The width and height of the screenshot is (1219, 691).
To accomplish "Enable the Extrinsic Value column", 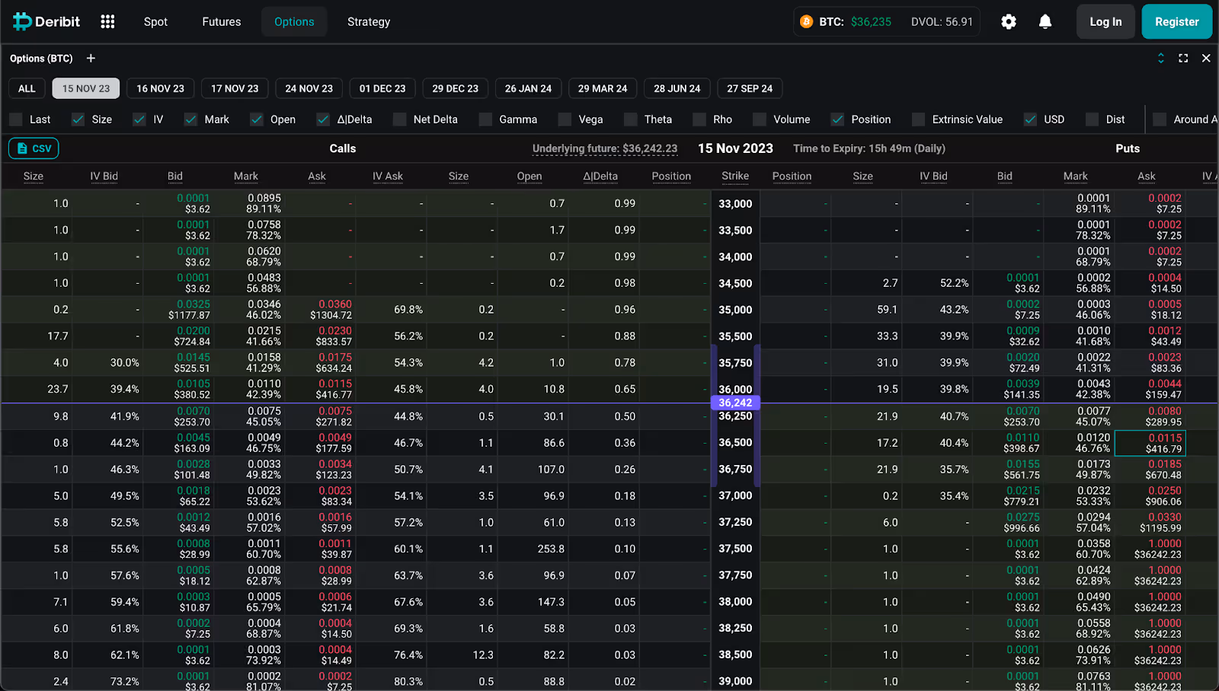I will click(x=917, y=119).
